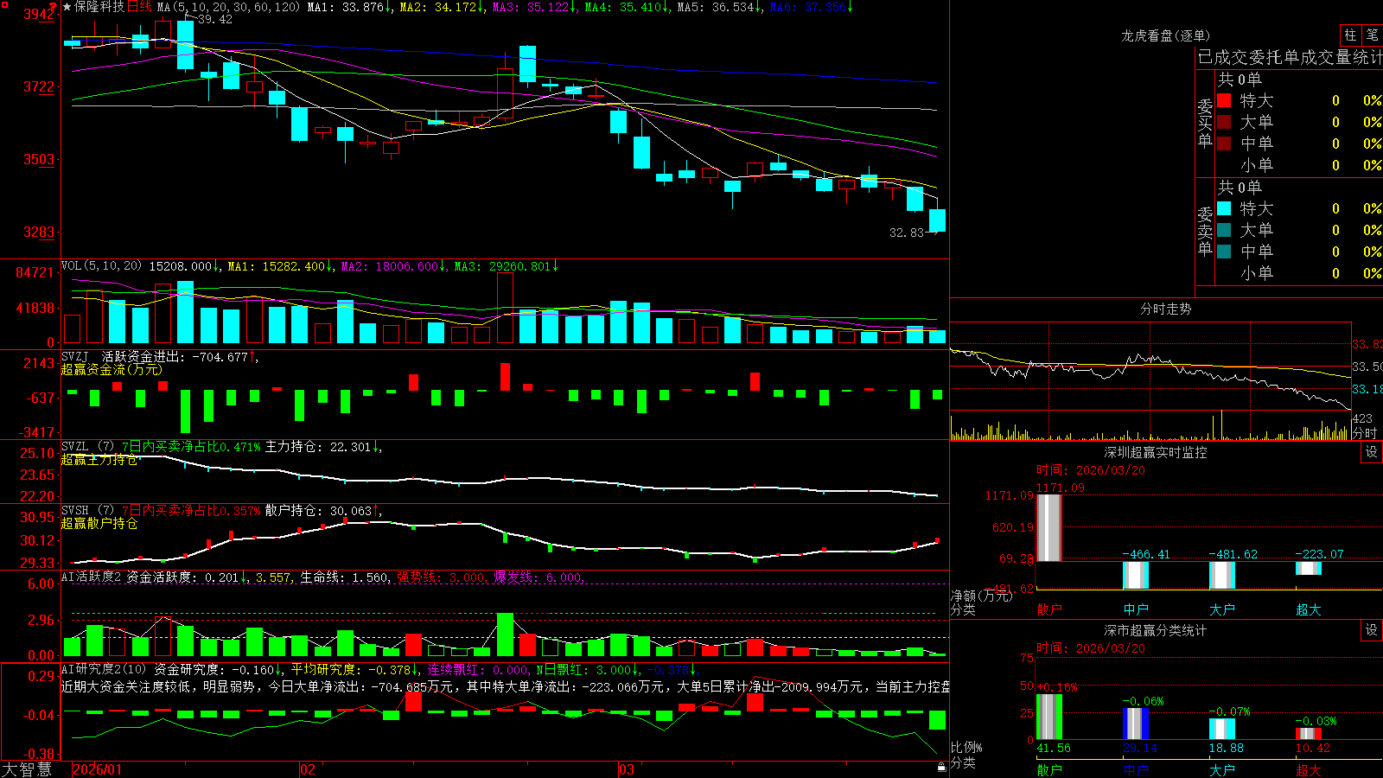
Task: Click the 深市超赢分类统计 panel title
Action: click(1156, 630)
